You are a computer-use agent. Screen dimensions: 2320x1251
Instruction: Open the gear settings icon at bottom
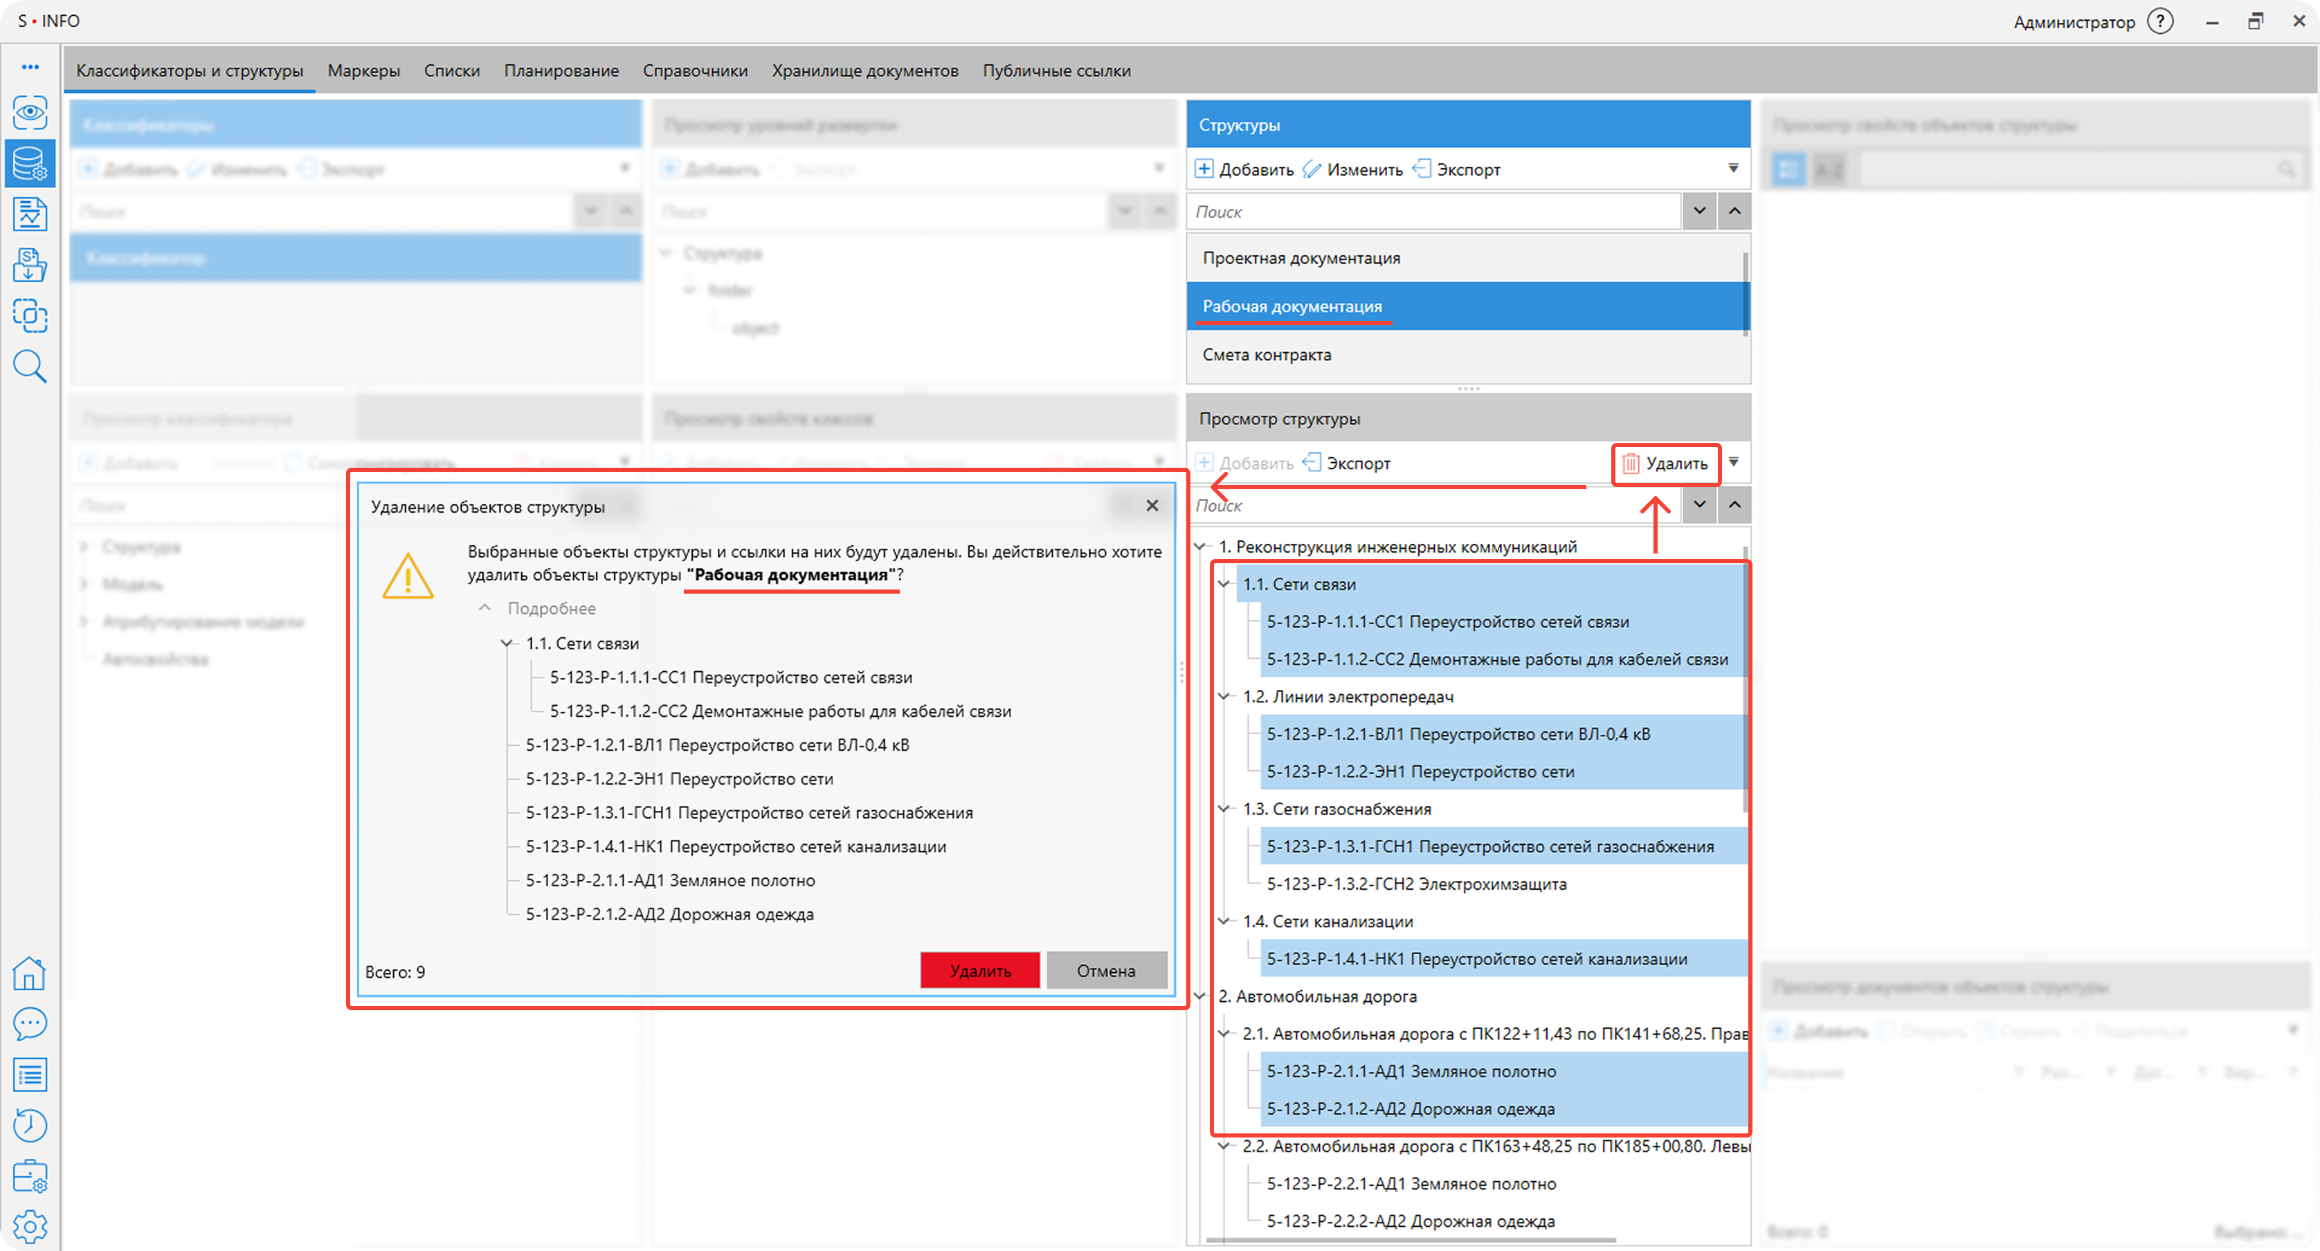pyautogui.click(x=30, y=1227)
